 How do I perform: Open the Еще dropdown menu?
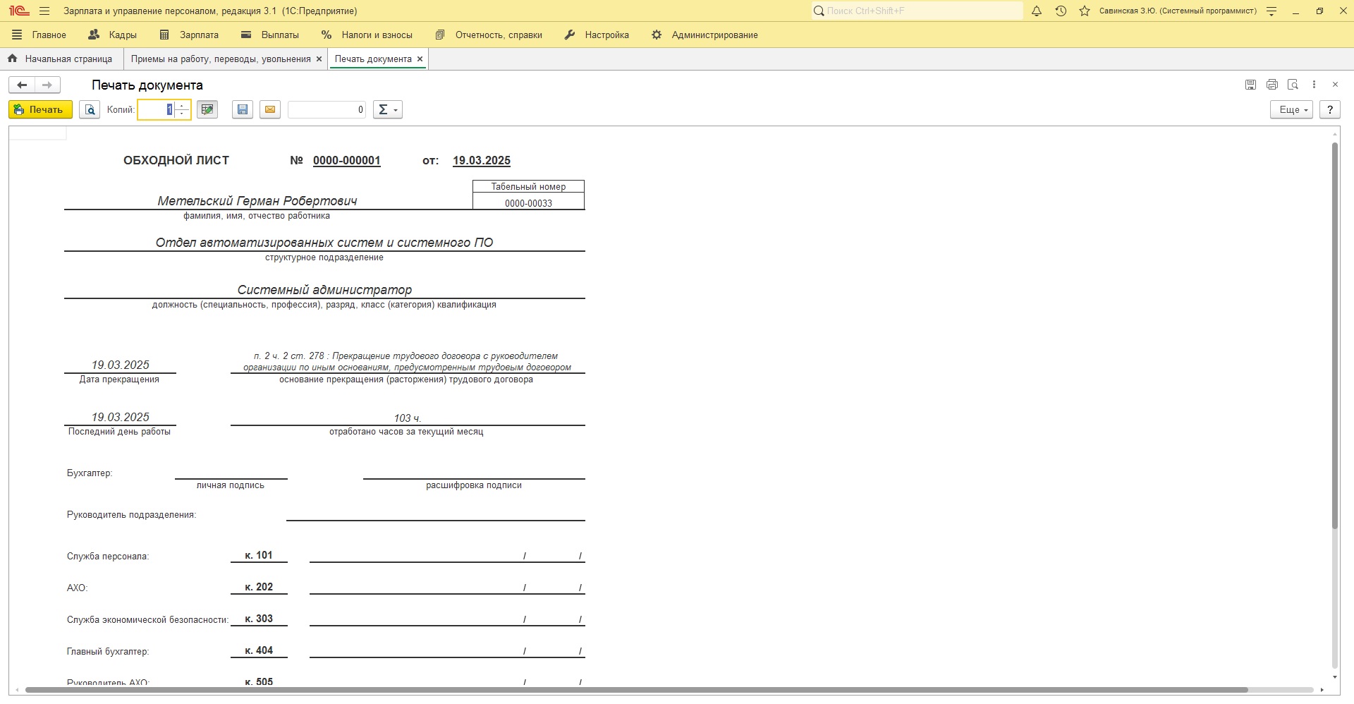(1292, 109)
